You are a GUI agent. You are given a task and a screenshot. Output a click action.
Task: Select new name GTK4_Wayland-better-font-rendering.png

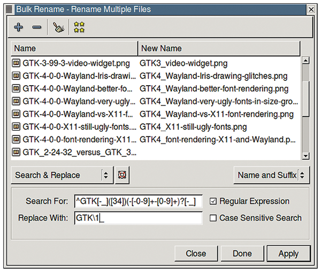(214, 88)
